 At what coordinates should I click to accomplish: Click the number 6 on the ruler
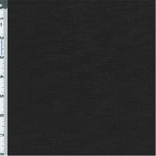[2, 115]
